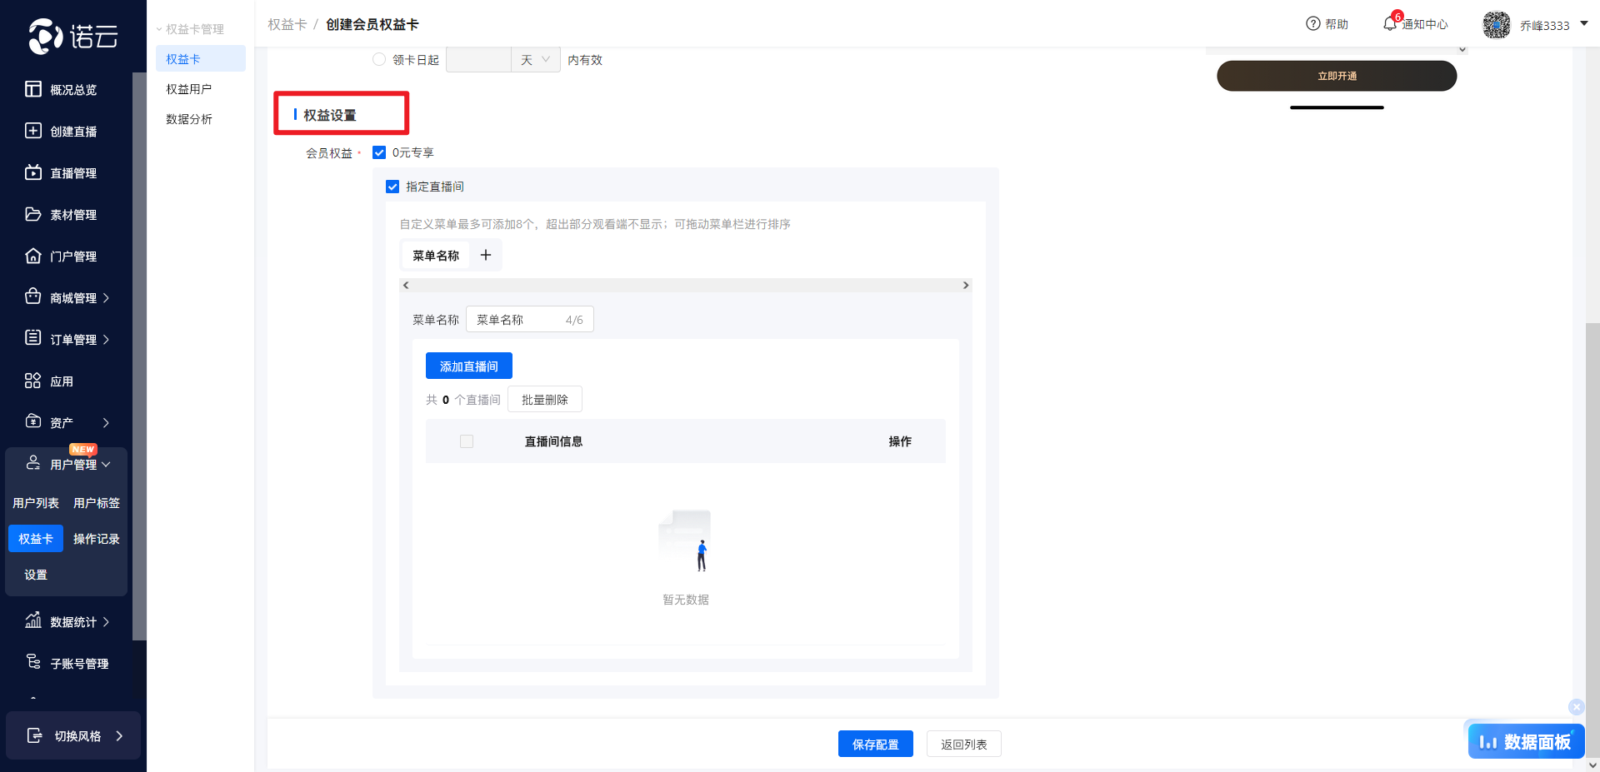Click the plus icon to add menu
Image resolution: width=1600 pixels, height=772 pixels.
click(x=486, y=255)
